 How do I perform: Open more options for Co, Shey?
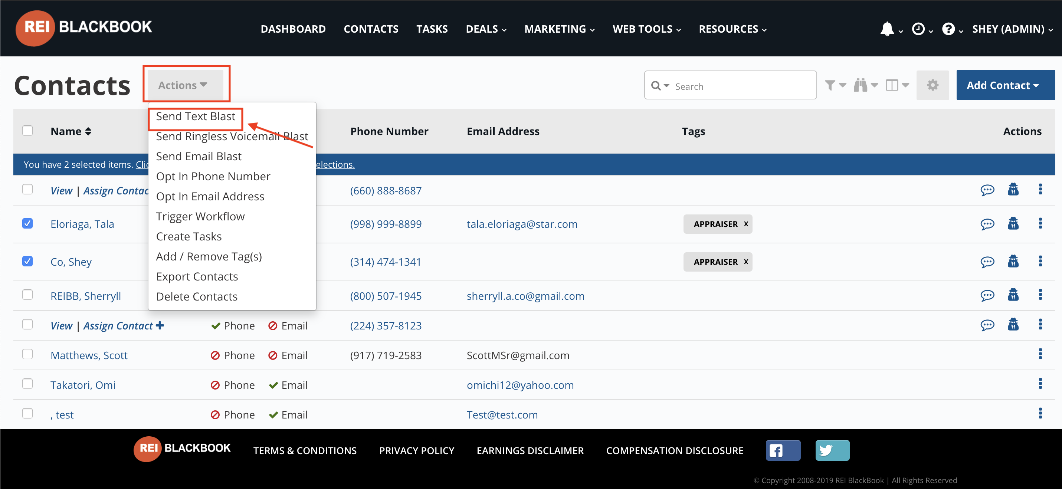tap(1040, 261)
